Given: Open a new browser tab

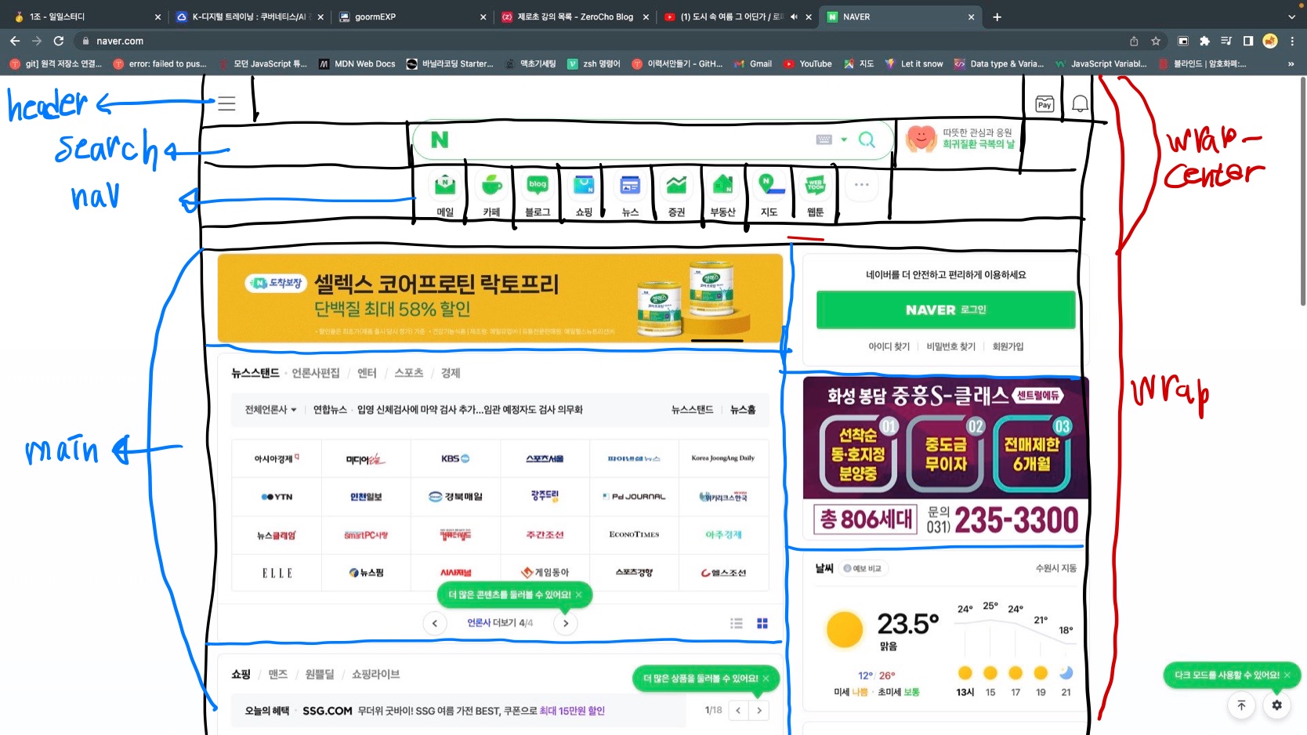Looking at the screenshot, I should pyautogui.click(x=997, y=16).
